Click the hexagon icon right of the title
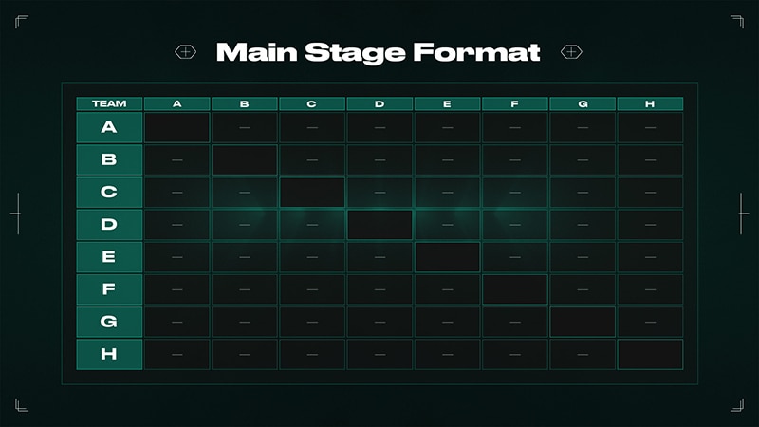The image size is (759, 427). 571,51
